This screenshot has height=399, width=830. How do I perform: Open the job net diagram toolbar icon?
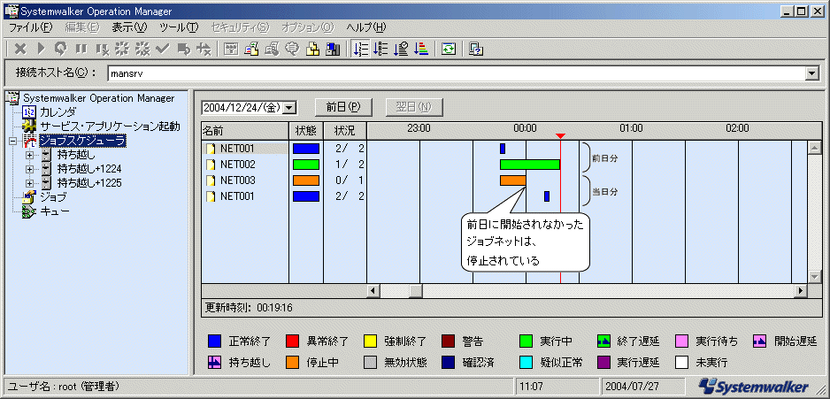pos(231,50)
